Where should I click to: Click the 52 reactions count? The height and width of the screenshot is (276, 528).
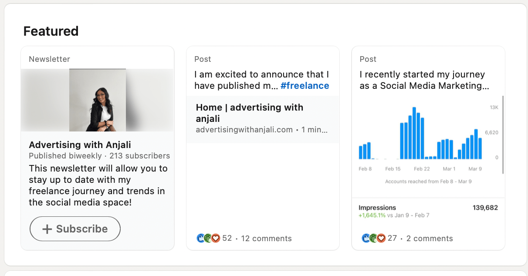[227, 238]
